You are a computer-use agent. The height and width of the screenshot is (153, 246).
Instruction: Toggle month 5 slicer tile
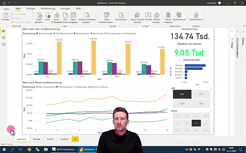tap(187, 123)
